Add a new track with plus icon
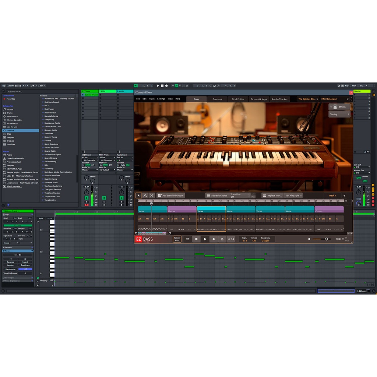This screenshot has height=377, width=377. coord(345,195)
